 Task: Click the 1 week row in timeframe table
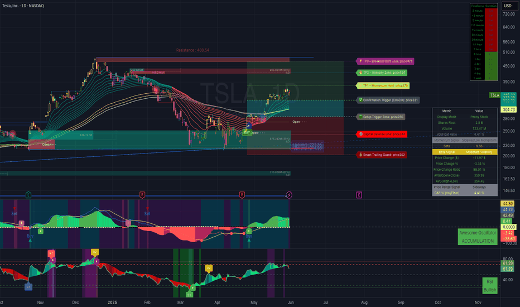coord(484,78)
